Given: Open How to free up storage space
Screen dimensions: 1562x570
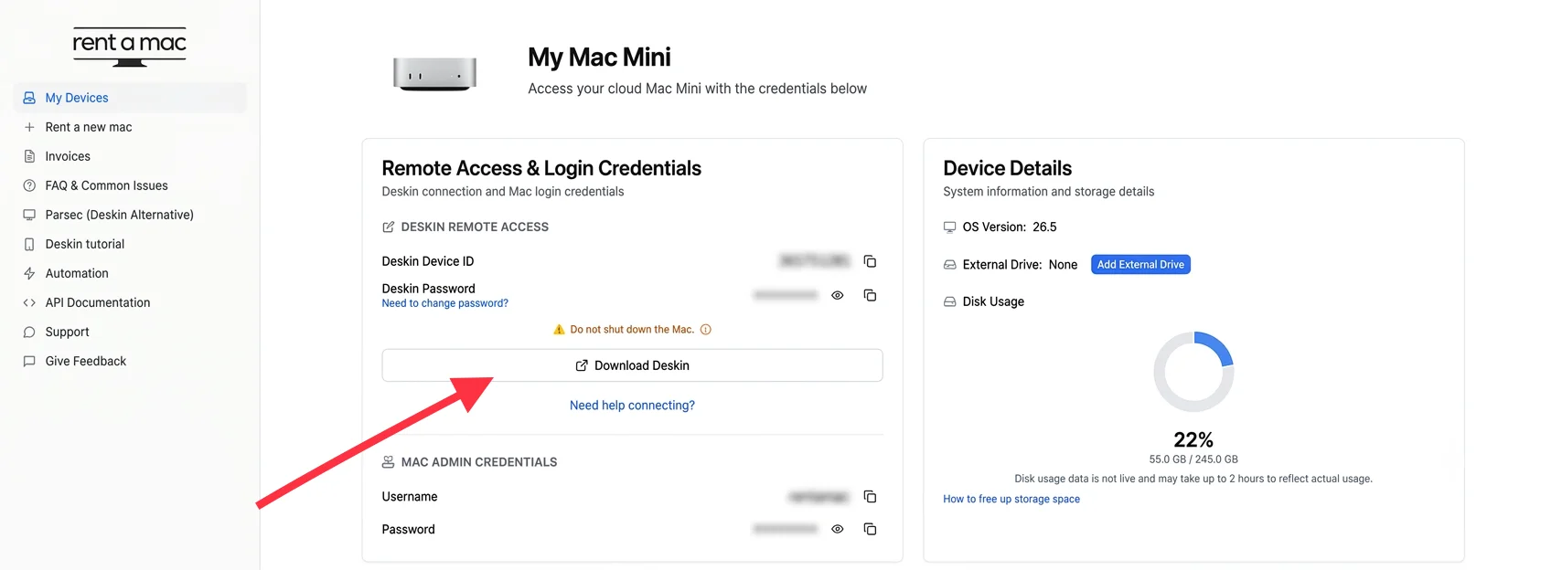Looking at the screenshot, I should coord(1011,499).
